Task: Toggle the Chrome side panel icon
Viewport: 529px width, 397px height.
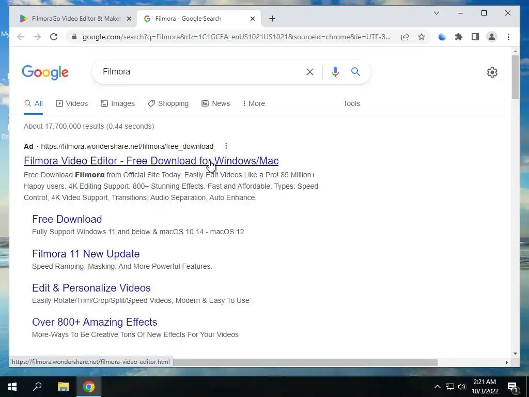Action: coord(475,37)
